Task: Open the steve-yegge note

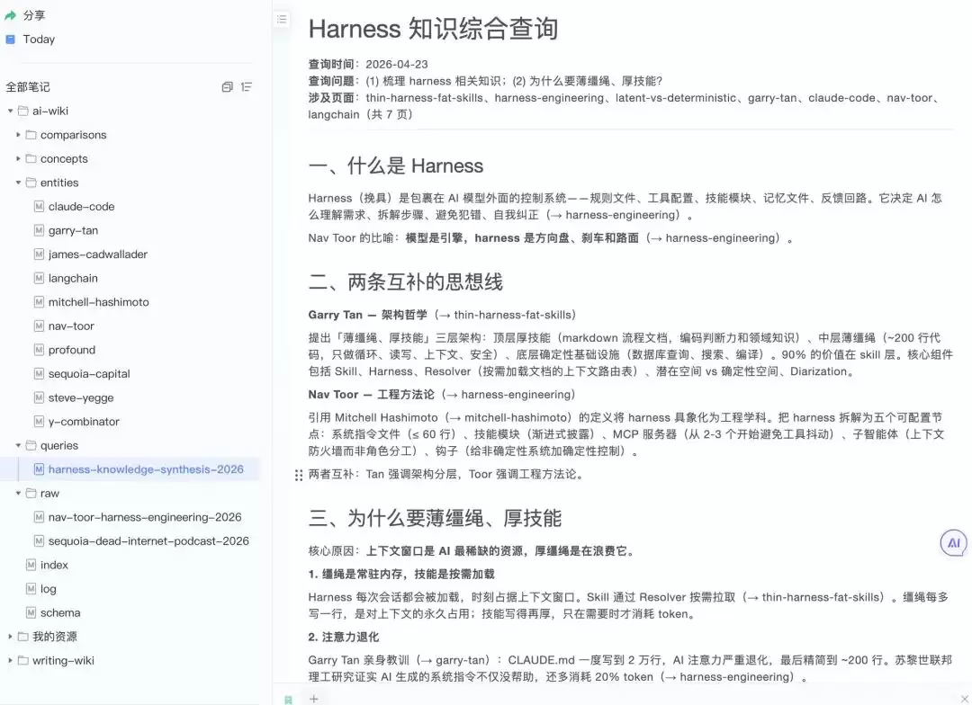Action: [x=81, y=397]
